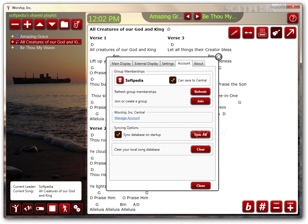Click the double-arrow width icon
Image resolution: width=308 pixels, height=224 pixels.
[x=248, y=33]
